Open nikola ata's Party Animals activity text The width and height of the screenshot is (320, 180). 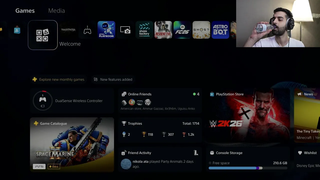pyautogui.click(x=163, y=164)
